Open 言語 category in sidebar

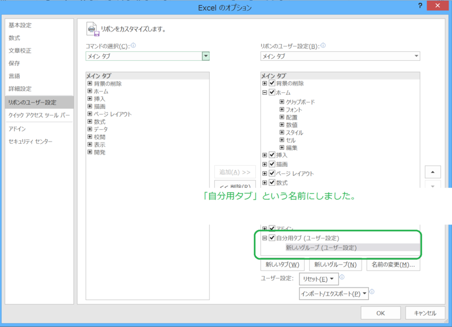click(x=39, y=76)
